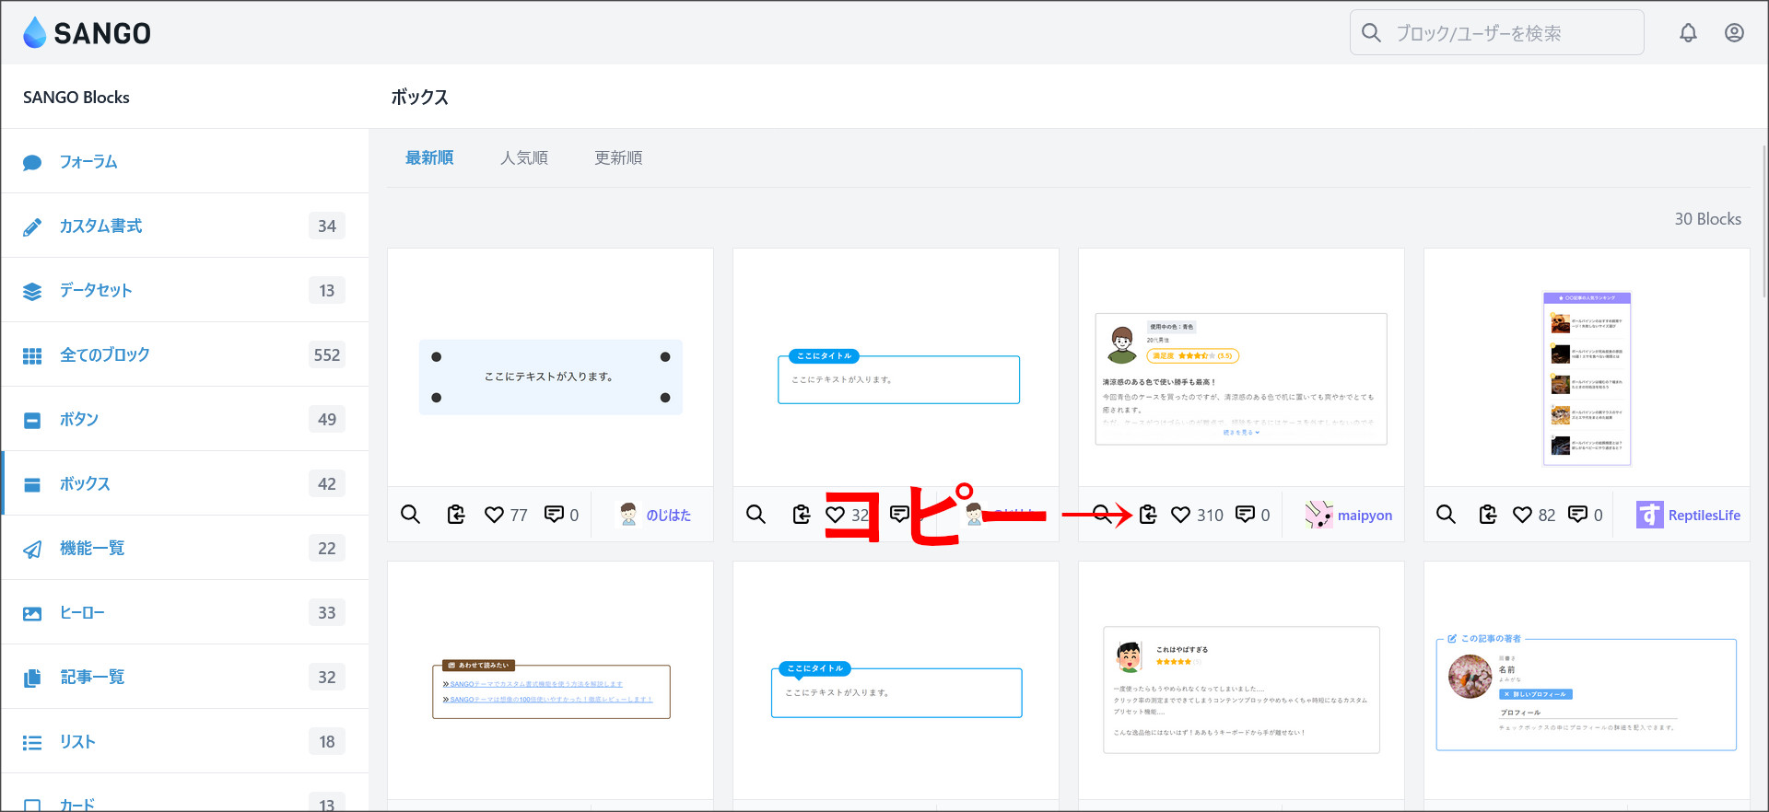This screenshot has height=812, width=1769.
Task: Click the page vertical scrollbar
Action: (1764, 221)
